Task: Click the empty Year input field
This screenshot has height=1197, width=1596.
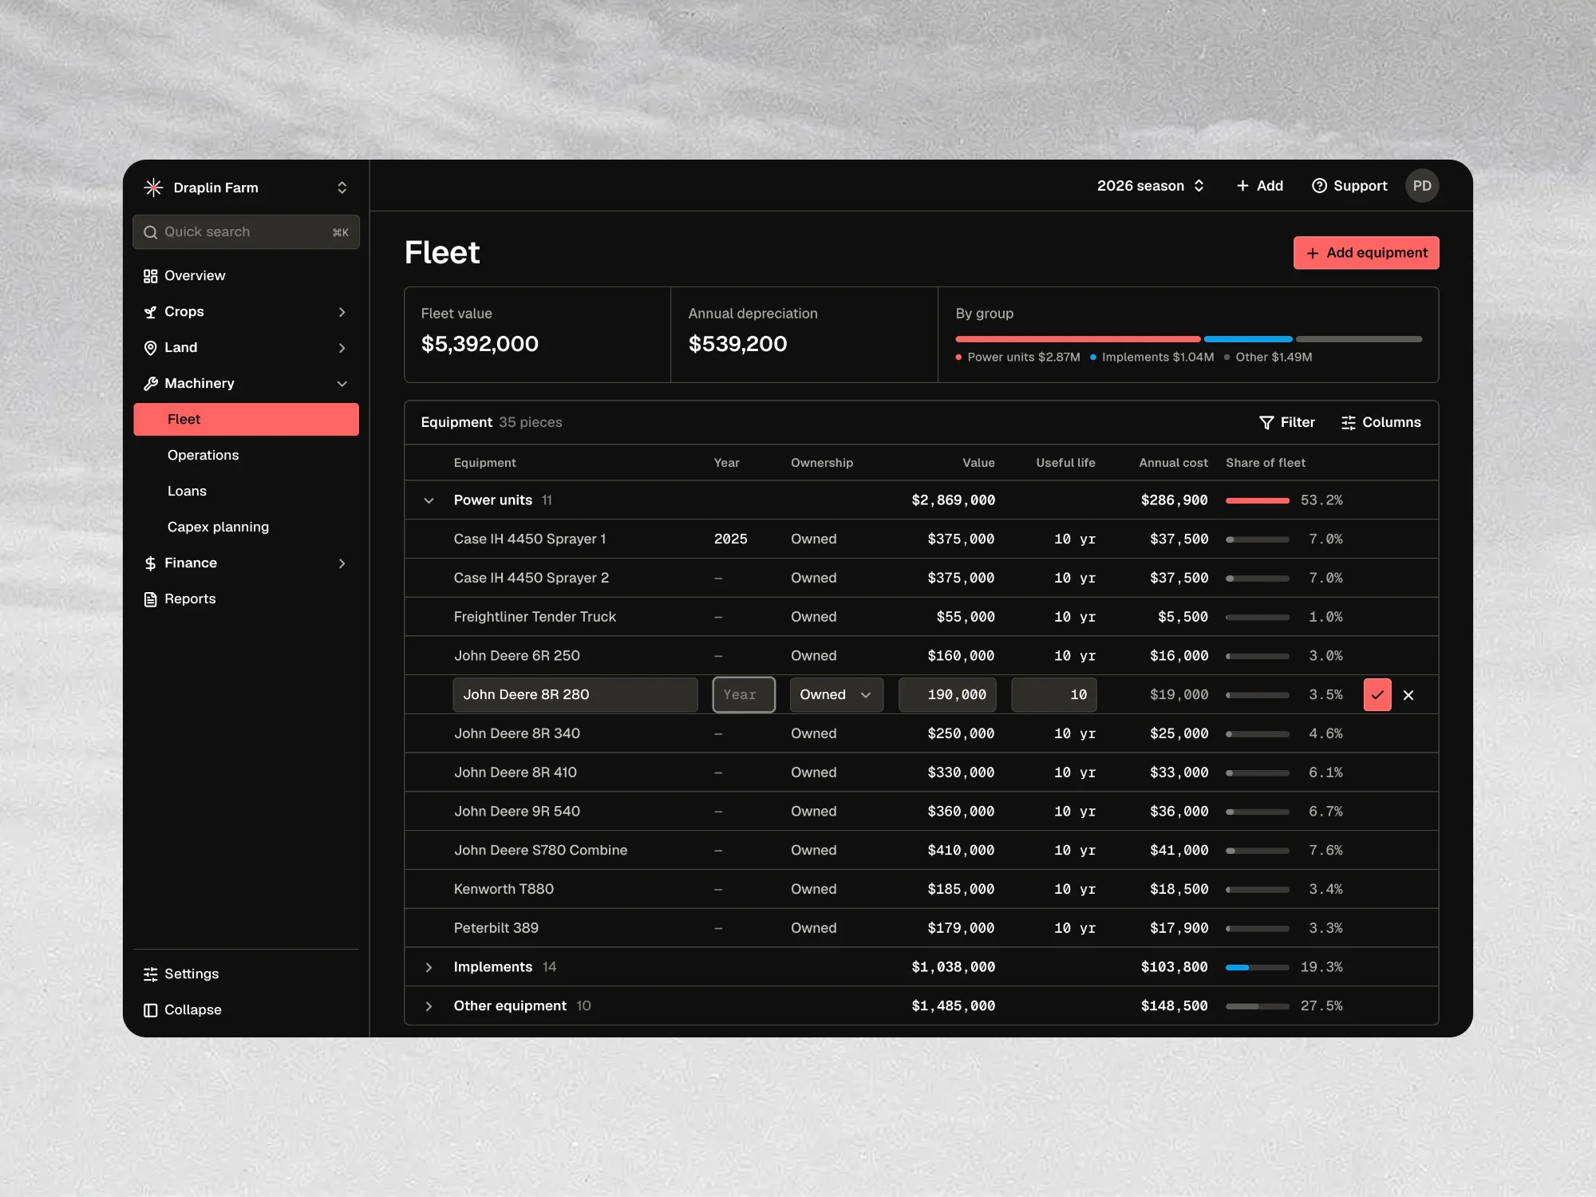Action: (744, 695)
